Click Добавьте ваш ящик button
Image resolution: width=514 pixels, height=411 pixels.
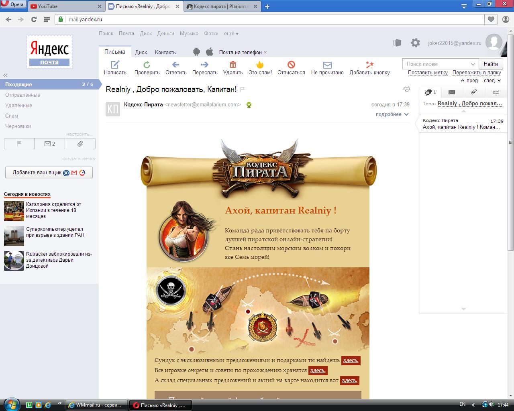49,173
